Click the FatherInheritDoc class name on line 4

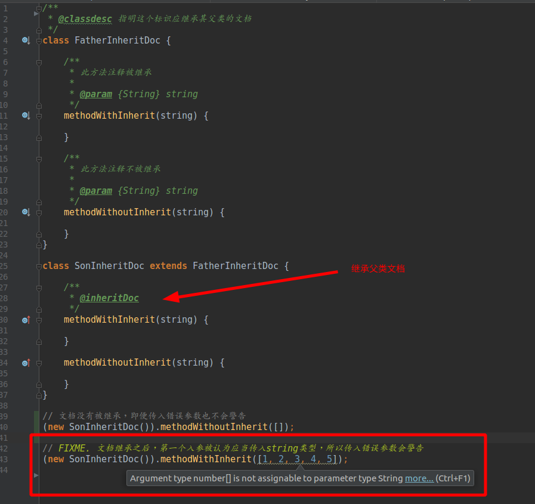117,41
